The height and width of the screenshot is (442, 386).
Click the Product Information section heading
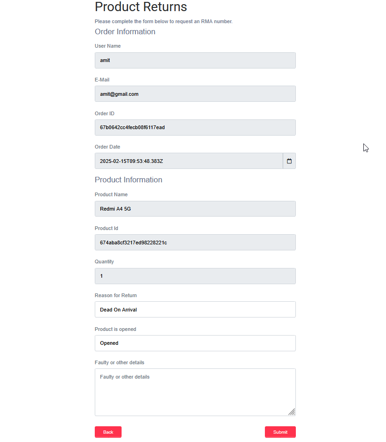point(129,180)
